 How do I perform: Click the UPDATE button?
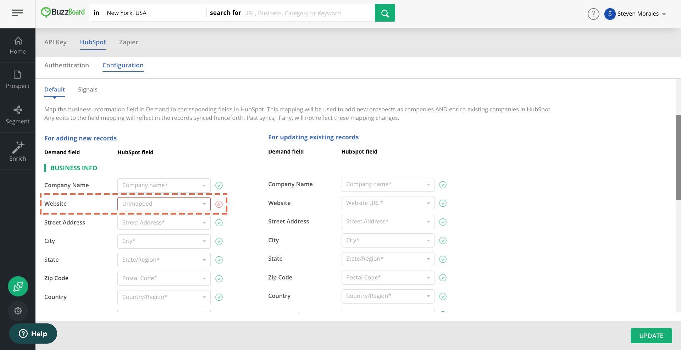coord(651,335)
